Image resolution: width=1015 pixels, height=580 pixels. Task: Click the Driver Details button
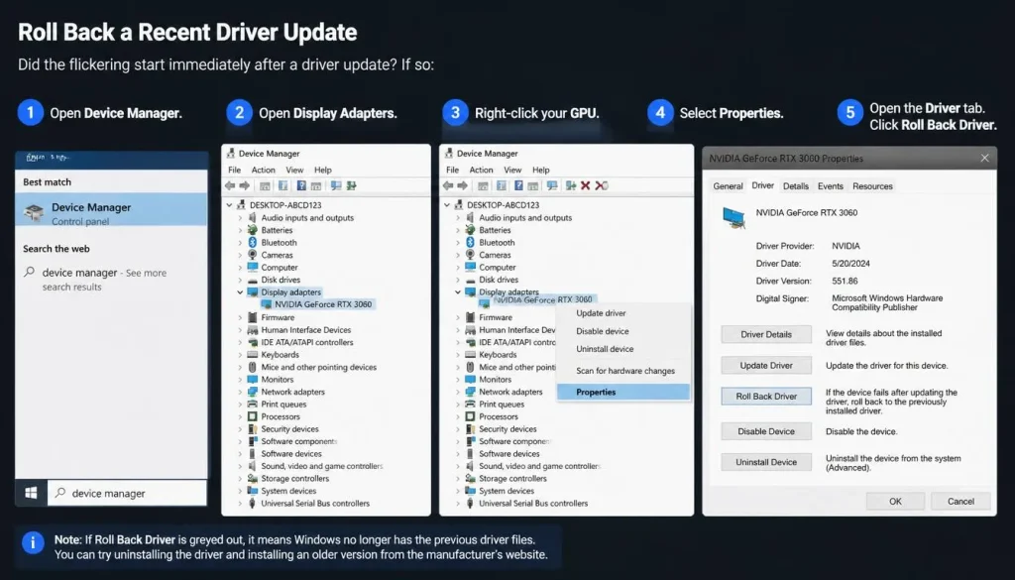point(766,335)
